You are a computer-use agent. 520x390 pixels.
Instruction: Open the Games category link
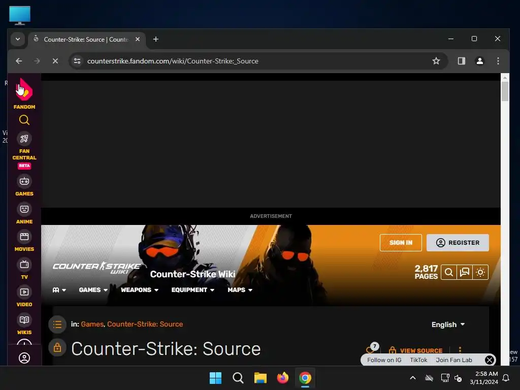point(92,324)
